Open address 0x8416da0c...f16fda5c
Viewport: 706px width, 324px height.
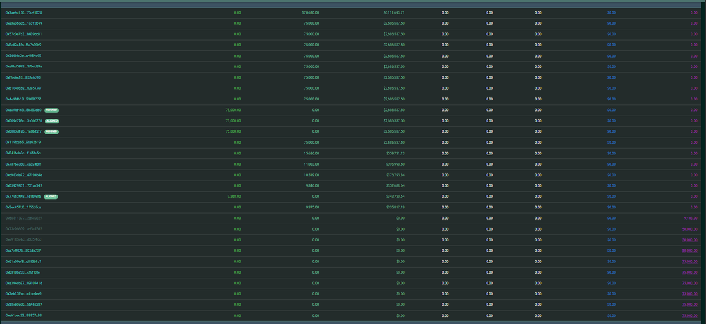pyautogui.click(x=23, y=153)
